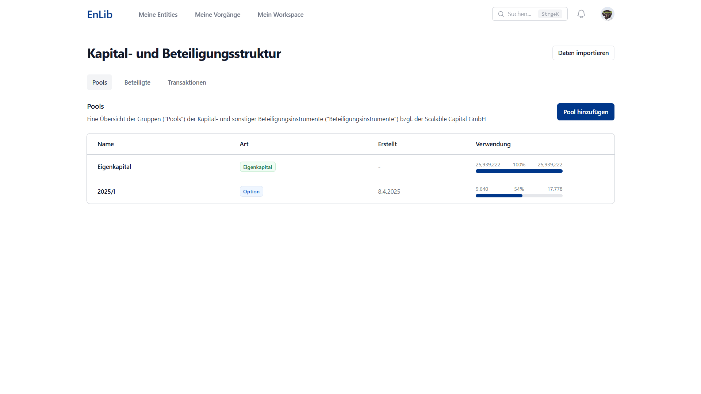Image resolution: width=701 pixels, height=394 pixels.
Task: Click the 54% usage progress bar
Action: [x=519, y=196]
